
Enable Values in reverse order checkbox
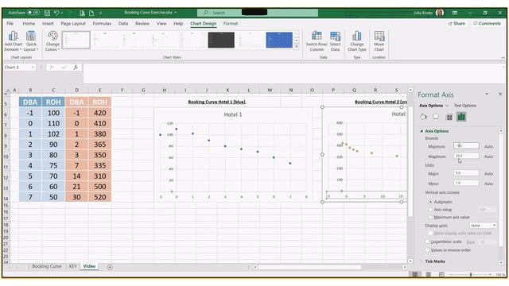pyautogui.click(x=428, y=250)
